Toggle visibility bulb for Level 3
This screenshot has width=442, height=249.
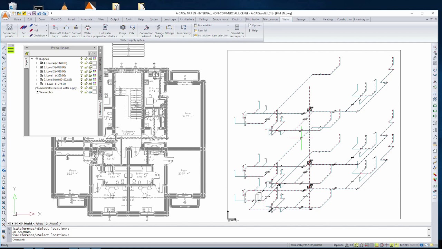pyautogui.click(x=81, y=67)
